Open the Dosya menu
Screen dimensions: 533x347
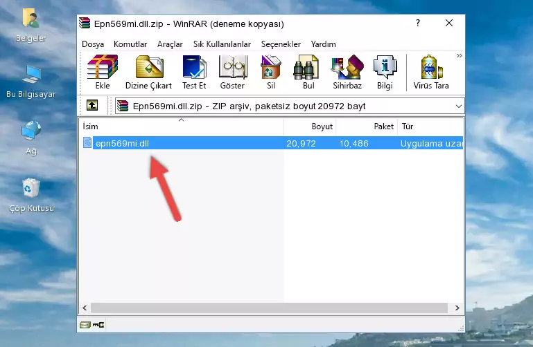(93, 44)
